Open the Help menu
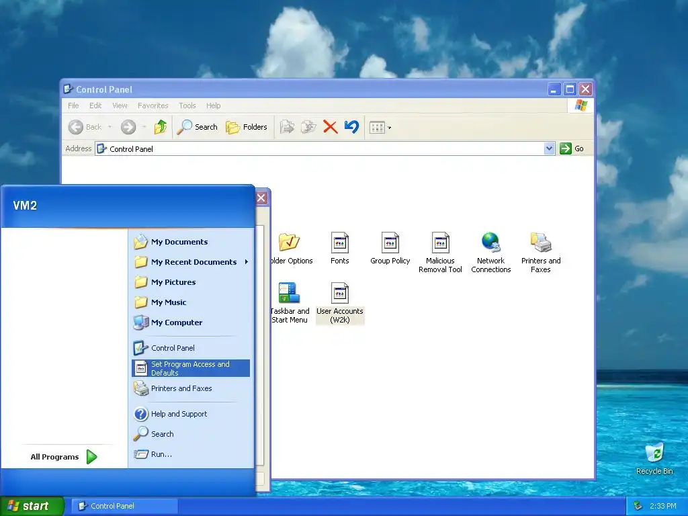 [213, 105]
